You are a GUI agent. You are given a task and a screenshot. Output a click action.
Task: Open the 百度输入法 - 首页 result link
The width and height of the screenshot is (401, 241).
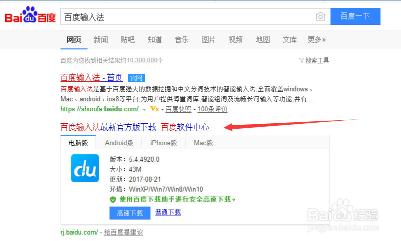coord(91,78)
